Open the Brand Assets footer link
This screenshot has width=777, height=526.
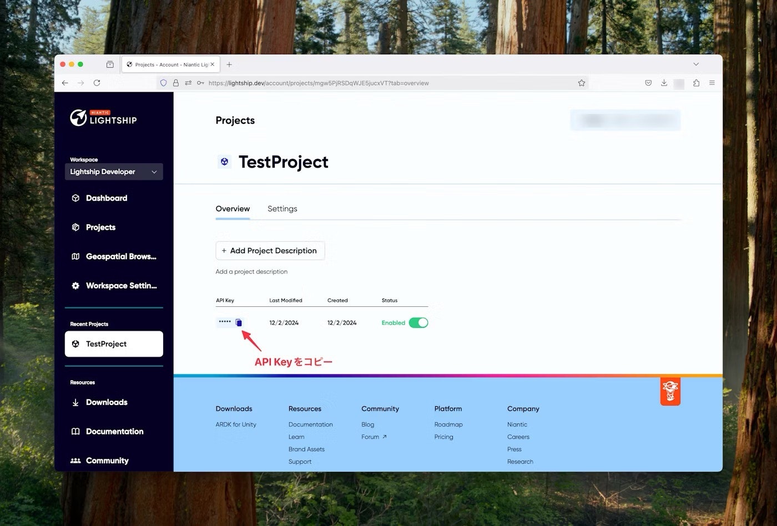point(306,449)
